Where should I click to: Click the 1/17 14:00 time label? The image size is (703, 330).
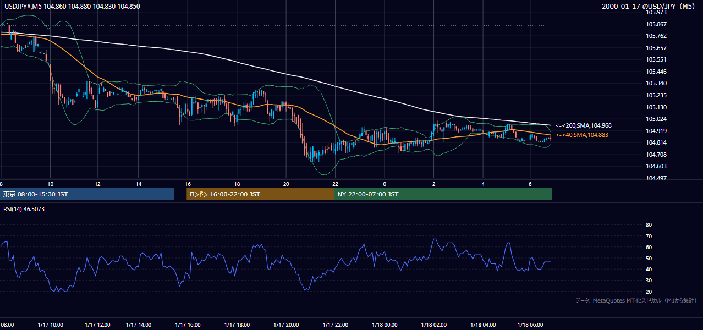[x=139, y=325]
